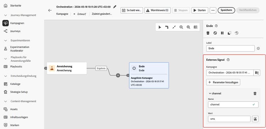The width and height of the screenshot is (266, 129).
Task: Click Parameter hinzufügen button
Action: click(223, 82)
